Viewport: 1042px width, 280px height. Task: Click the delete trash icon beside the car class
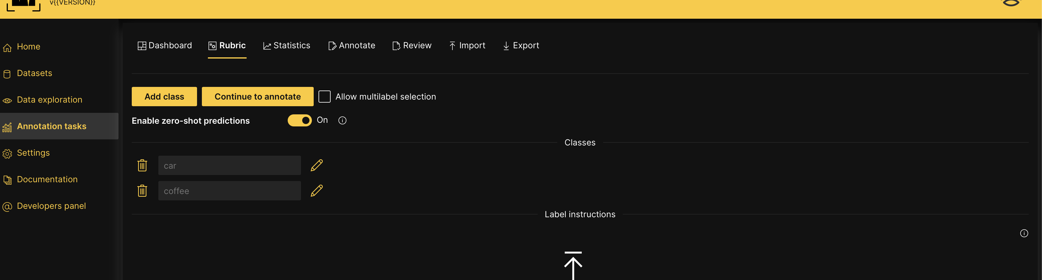click(142, 165)
